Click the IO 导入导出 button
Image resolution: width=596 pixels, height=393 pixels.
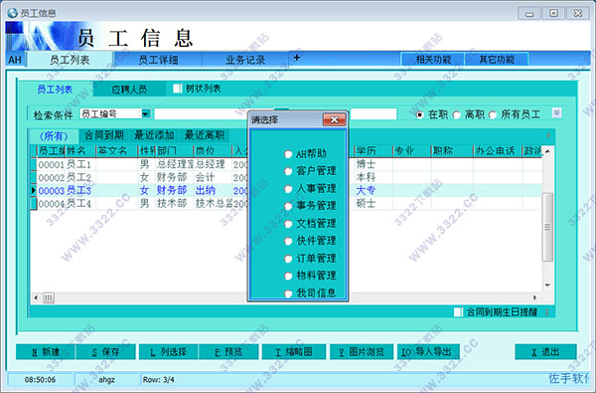(x=428, y=352)
